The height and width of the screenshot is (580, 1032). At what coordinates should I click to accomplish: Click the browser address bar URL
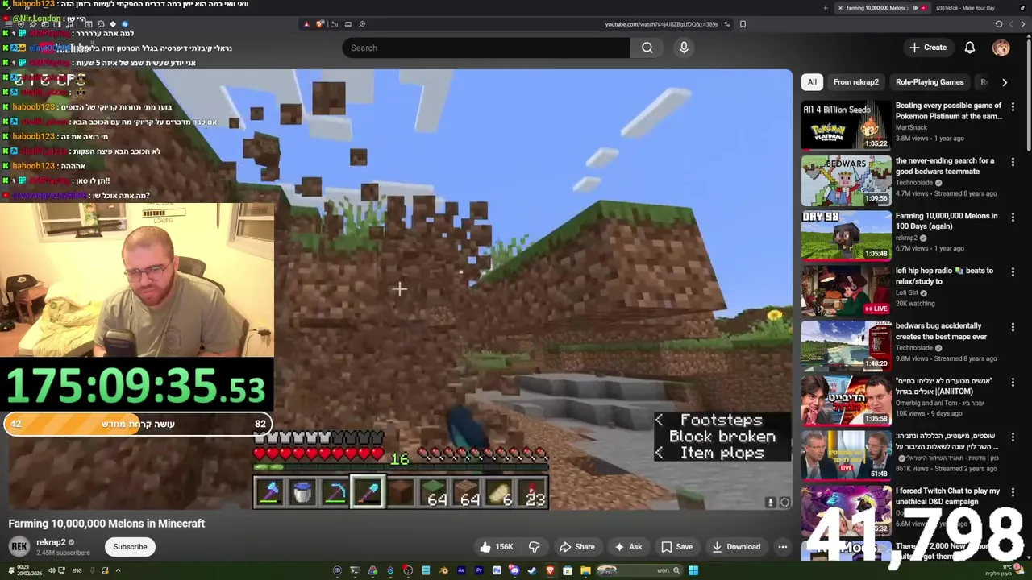661,24
